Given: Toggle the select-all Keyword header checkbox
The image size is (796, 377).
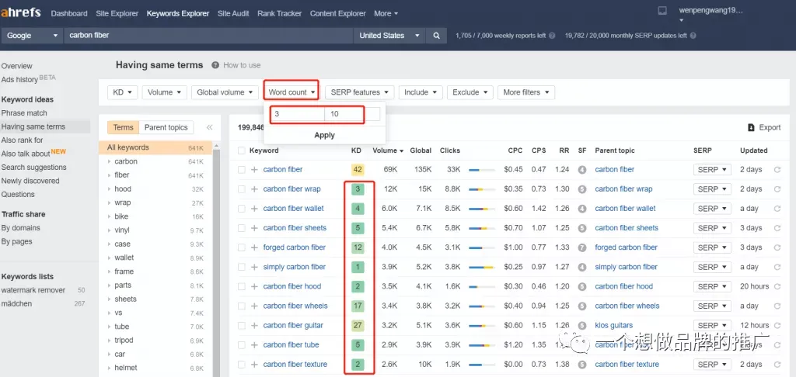Looking at the screenshot, I should pyautogui.click(x=242, y=150).
